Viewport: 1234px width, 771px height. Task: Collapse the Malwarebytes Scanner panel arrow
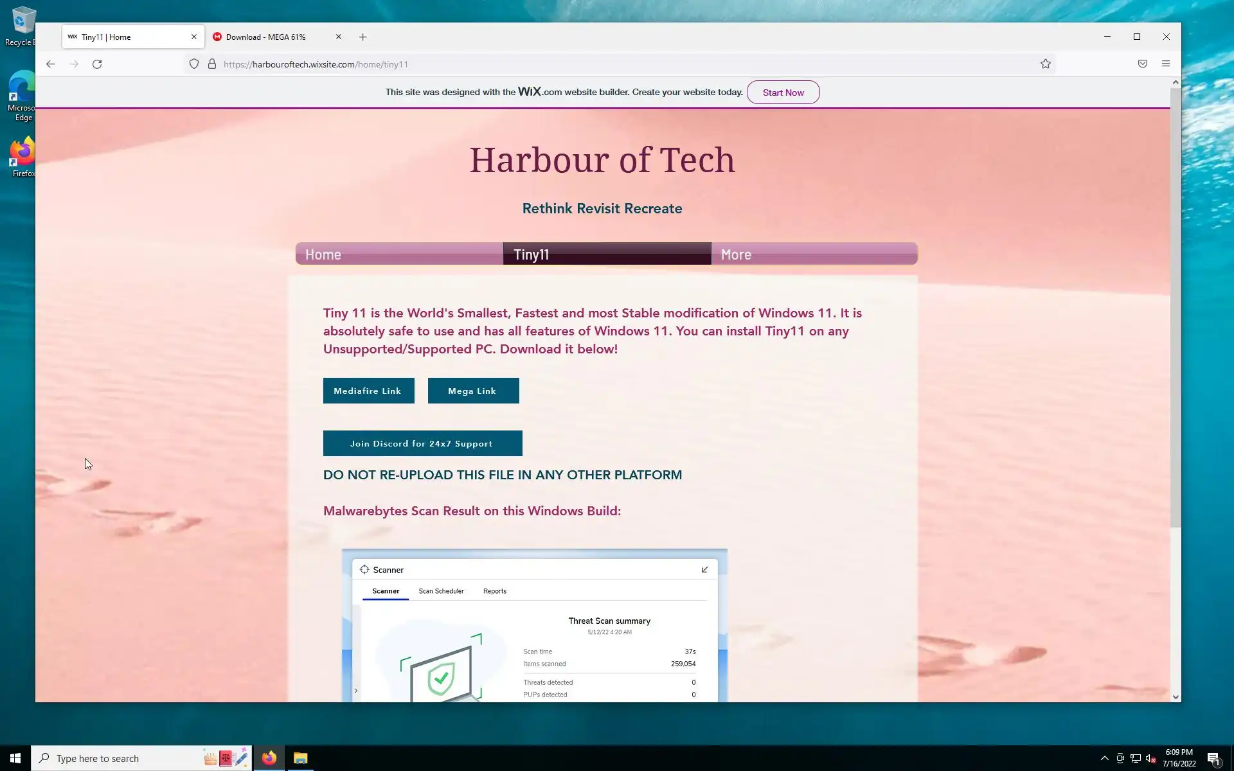704,570
